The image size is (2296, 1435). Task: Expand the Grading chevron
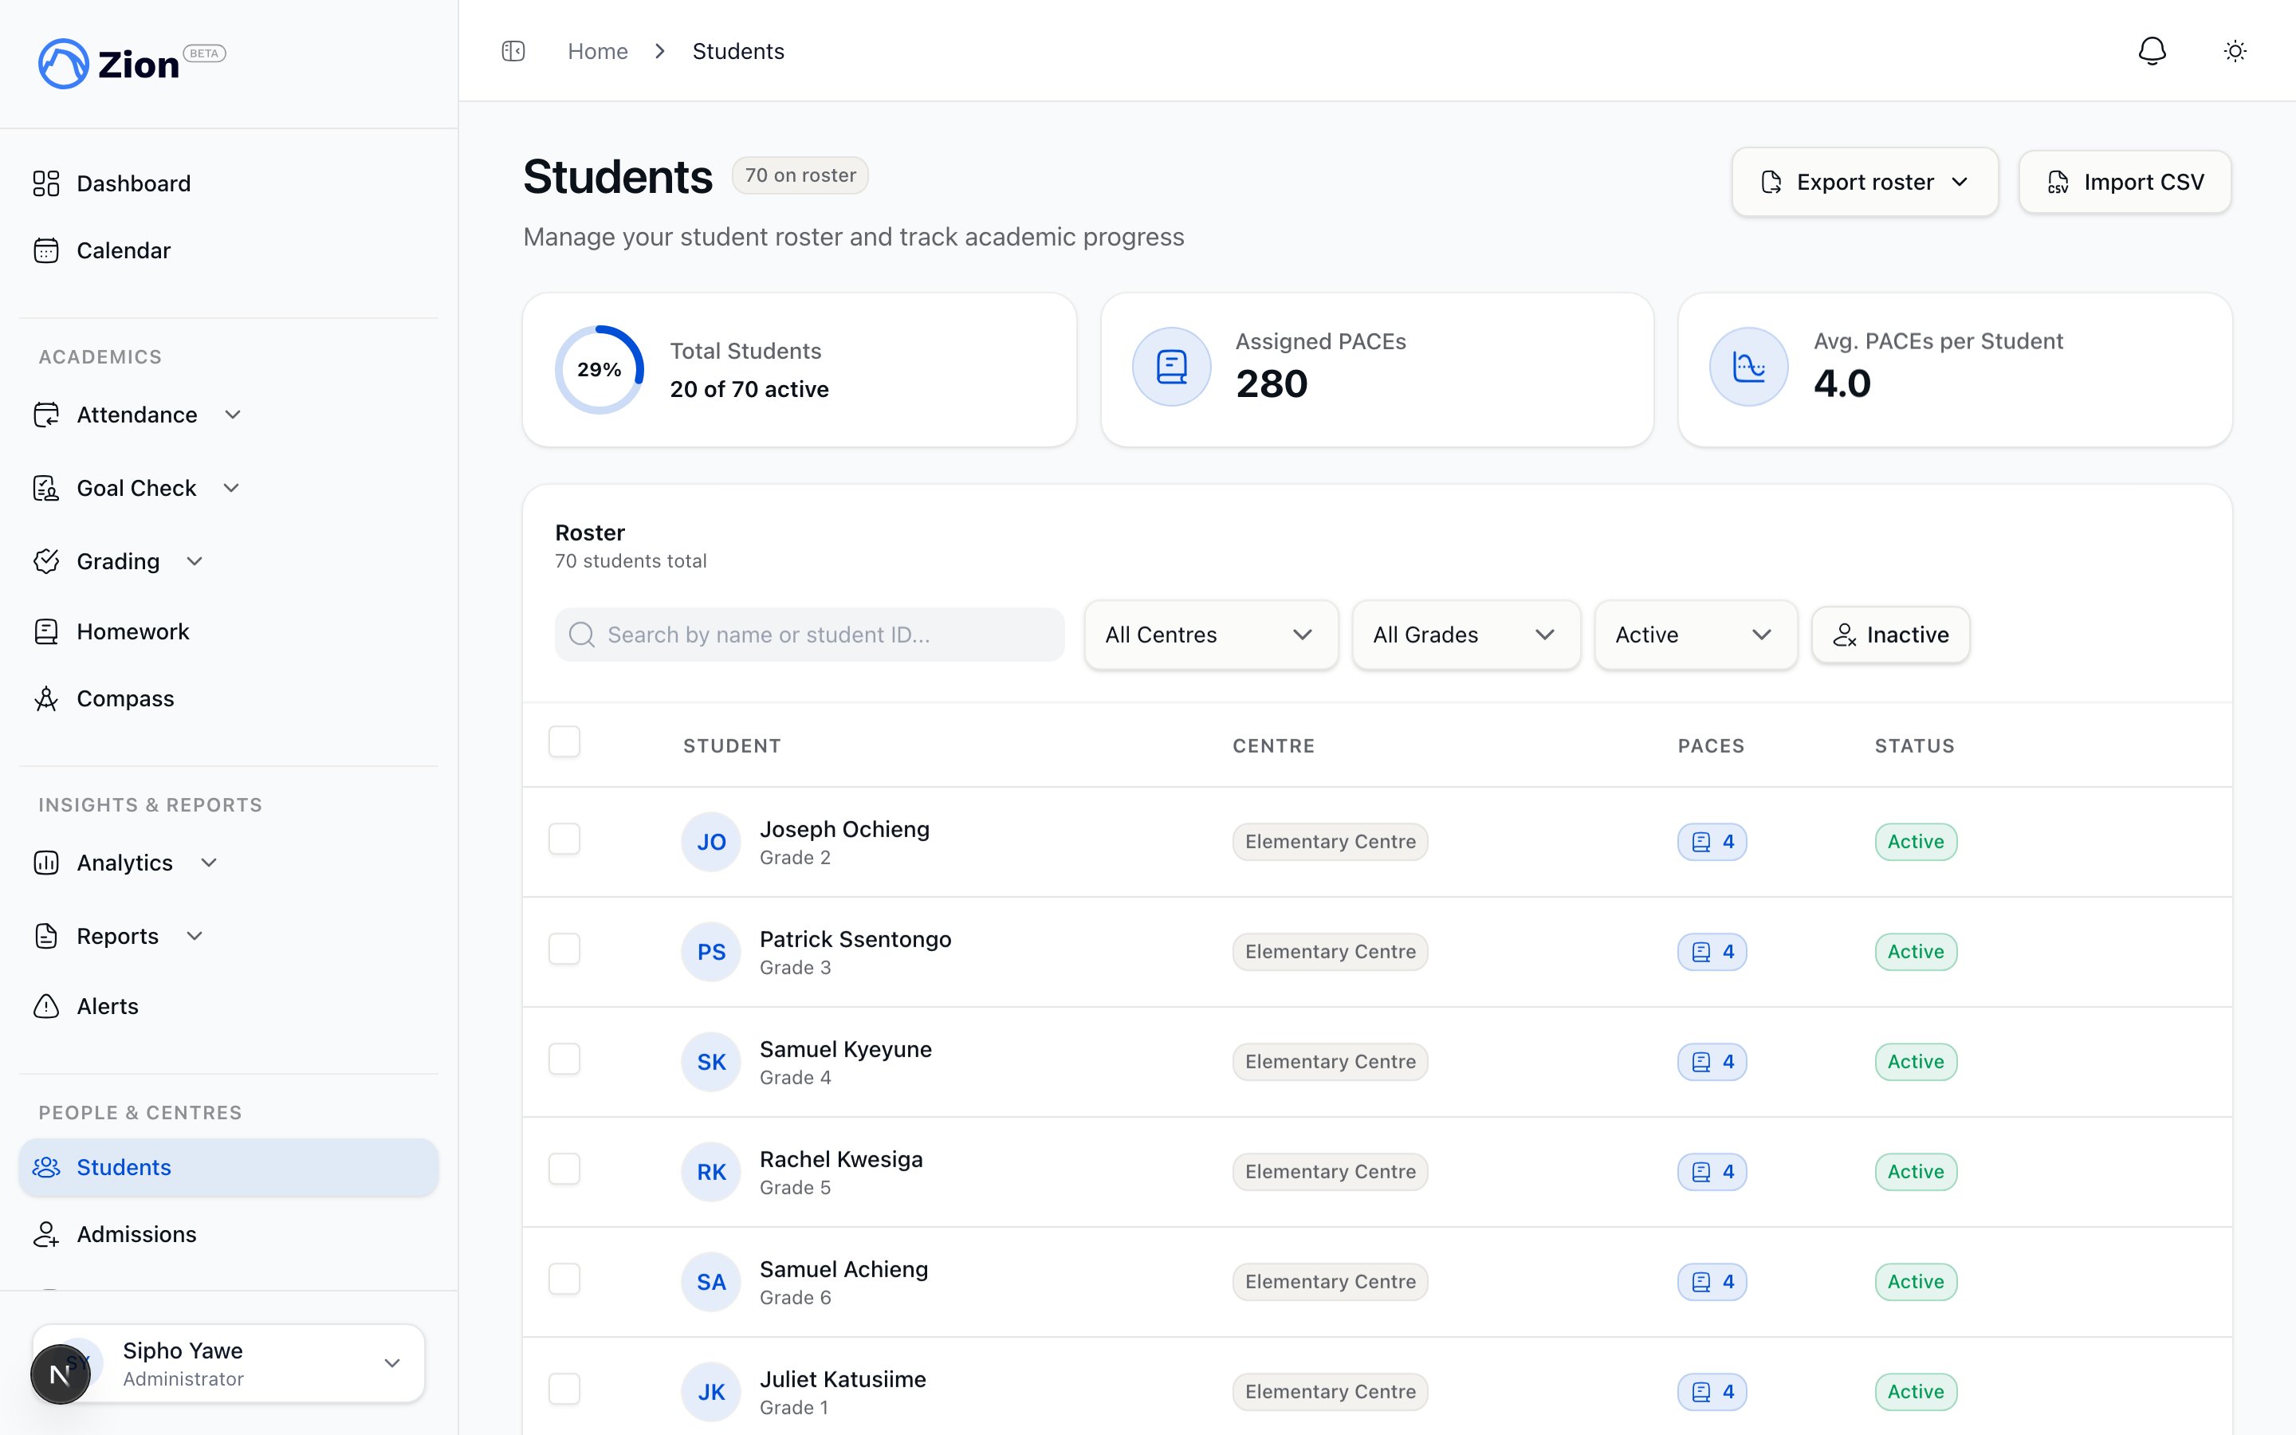click(x=195, y=561)
